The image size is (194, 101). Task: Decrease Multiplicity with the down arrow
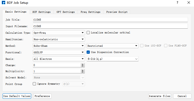[83, 72]
